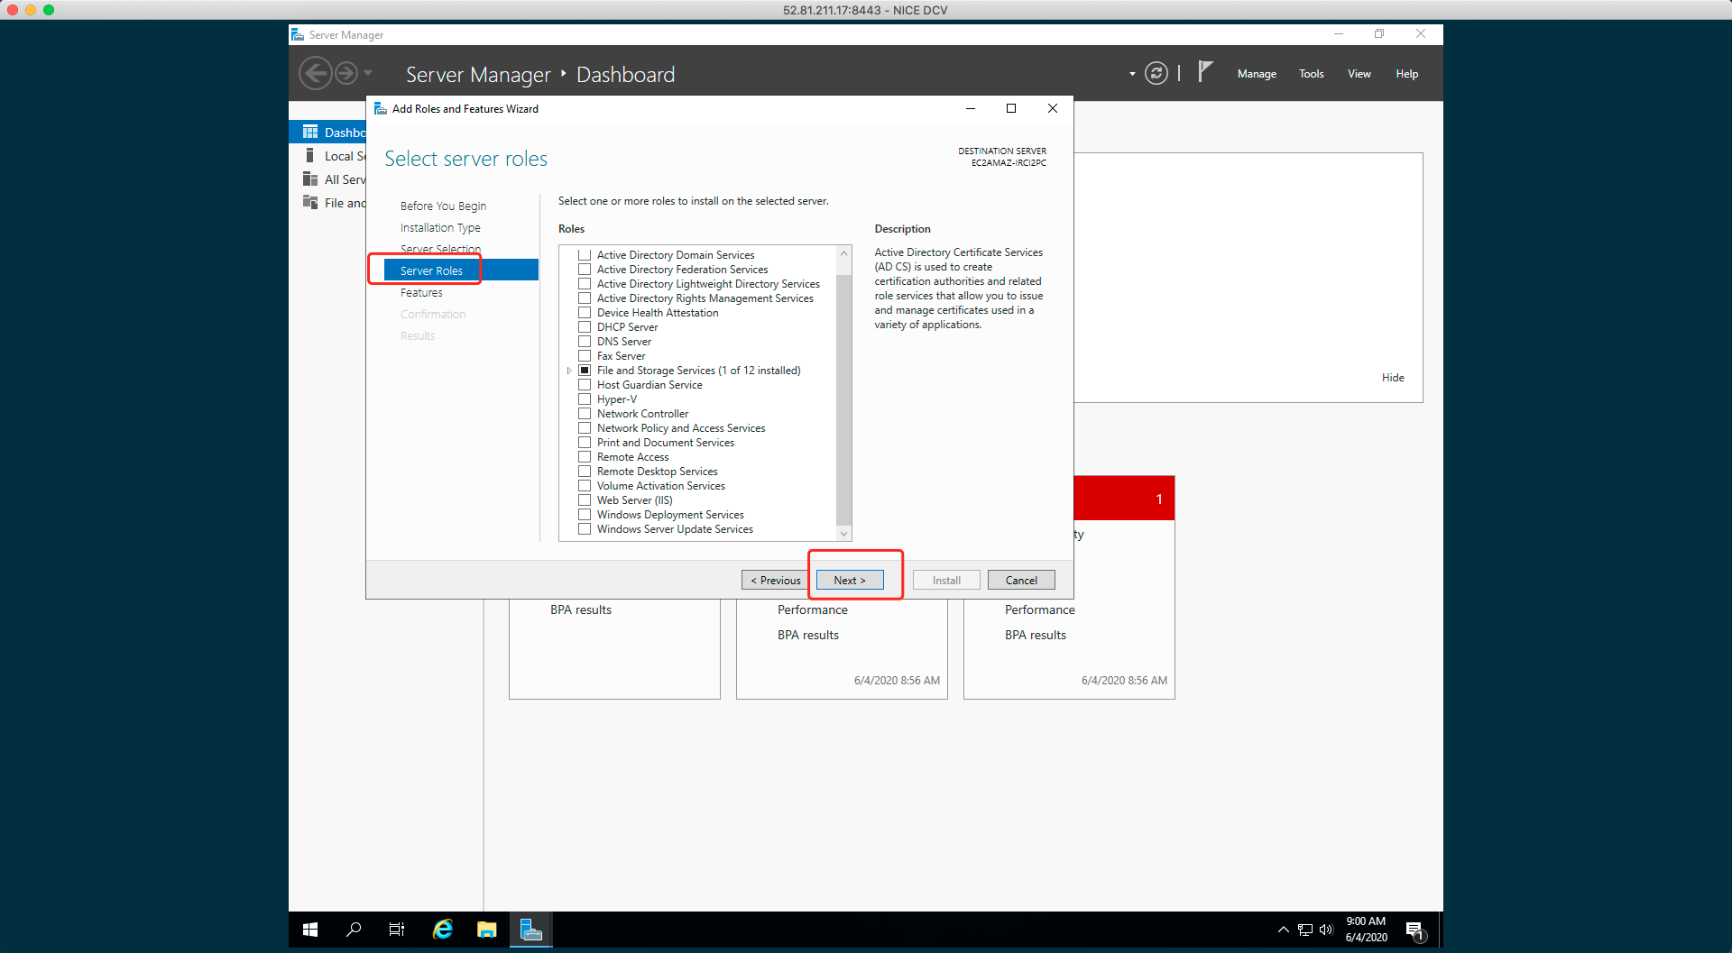Screen dimensions: 1732x953
Task: Click the Server Manager back arrow icon
Action: (315, 73)
